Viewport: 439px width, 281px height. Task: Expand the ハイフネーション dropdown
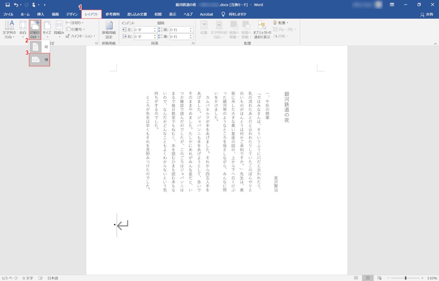(x=80, y=36)
